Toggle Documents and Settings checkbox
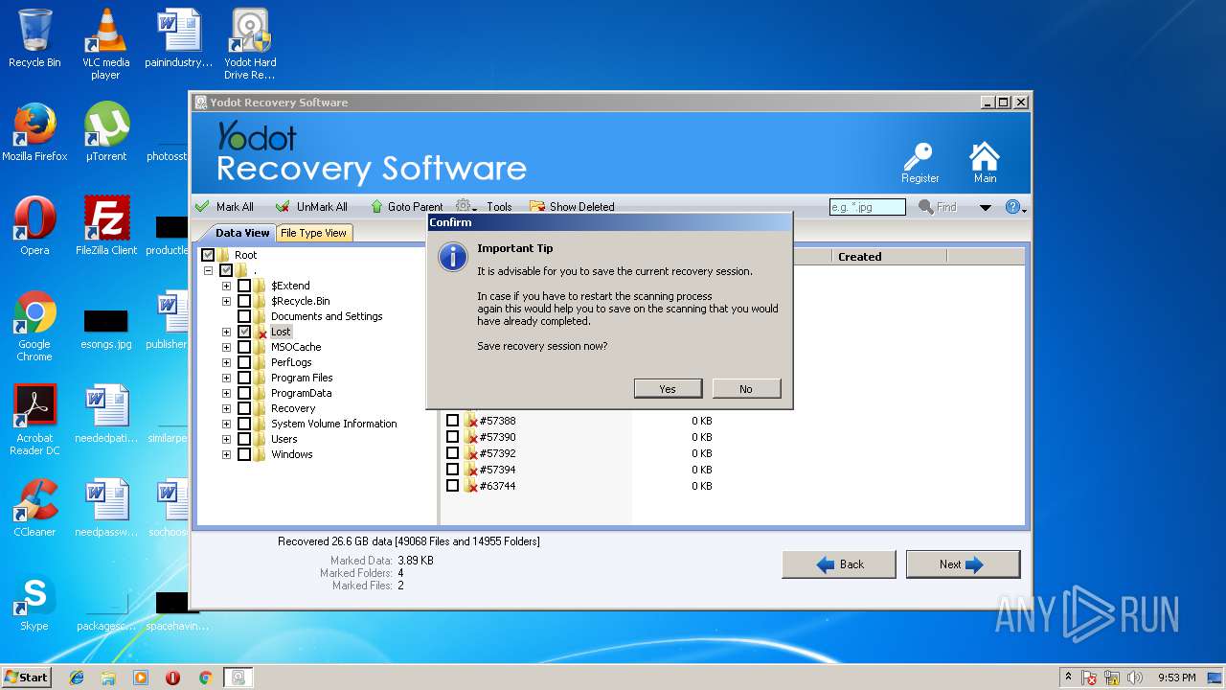 [244, 316]
